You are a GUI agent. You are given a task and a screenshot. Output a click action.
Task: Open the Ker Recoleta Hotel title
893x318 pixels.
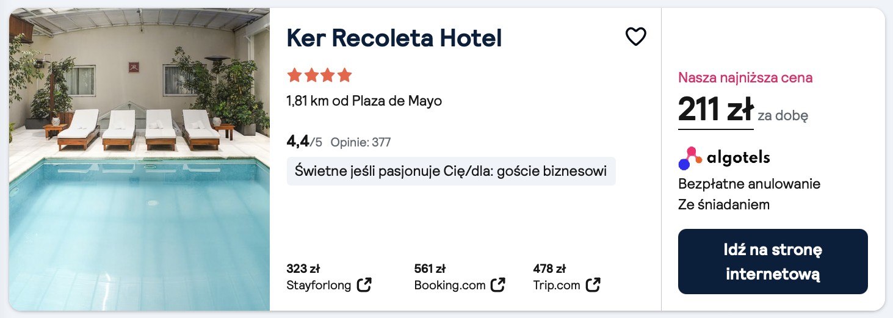click(x=394, y=38)
